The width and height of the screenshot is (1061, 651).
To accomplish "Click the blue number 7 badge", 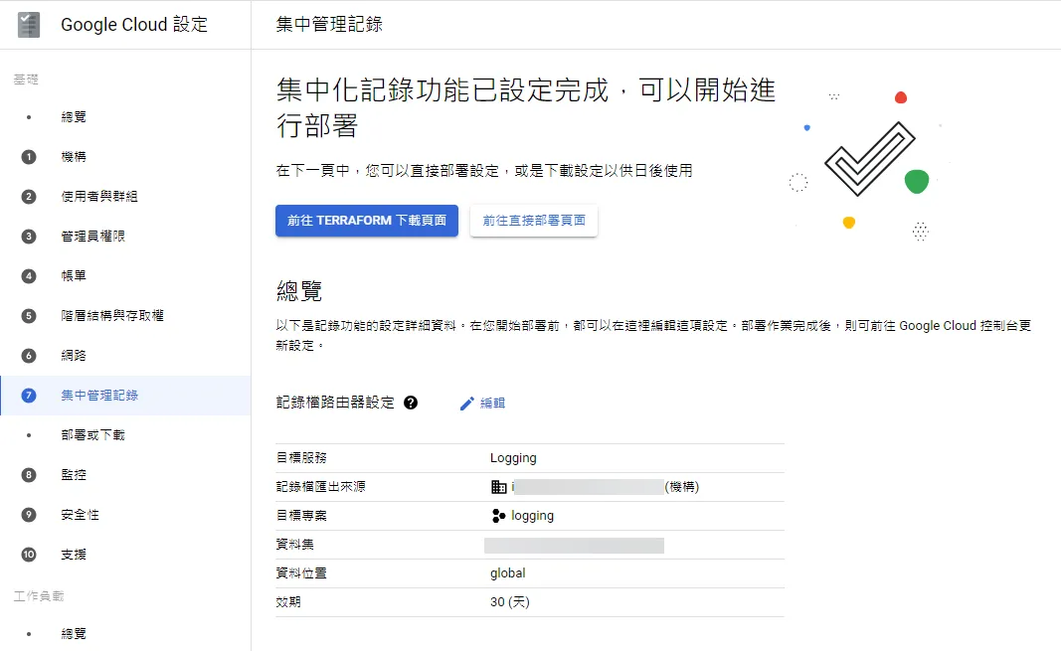I will (x=29, y=396).
